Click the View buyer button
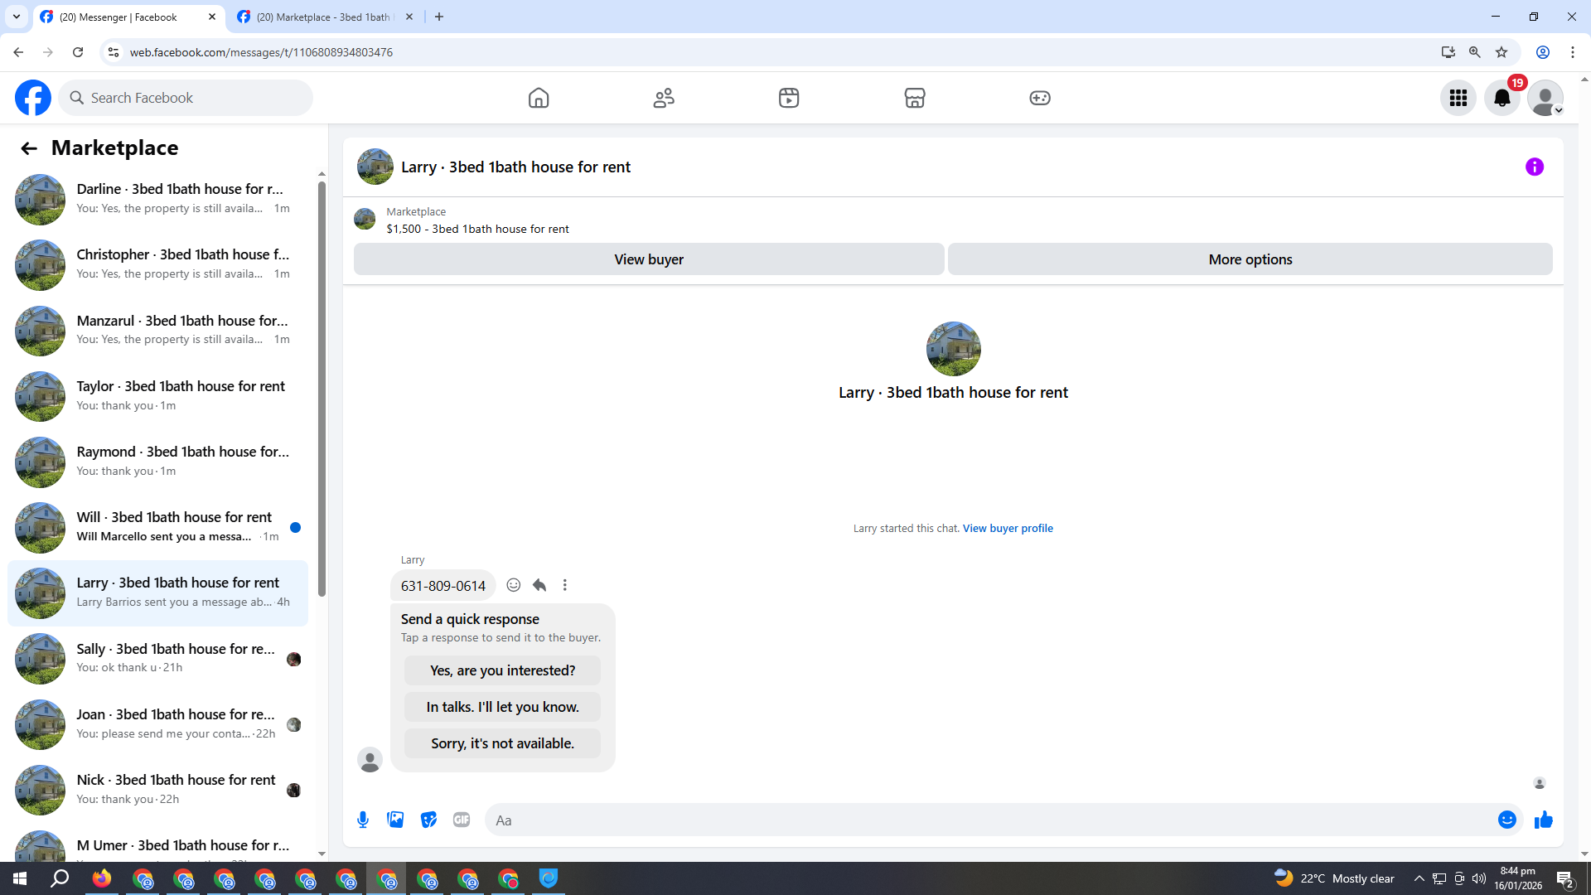Image resolution: width=1591 pixels, height=895 pixels. pyautogui.click(x=648, y=259)
